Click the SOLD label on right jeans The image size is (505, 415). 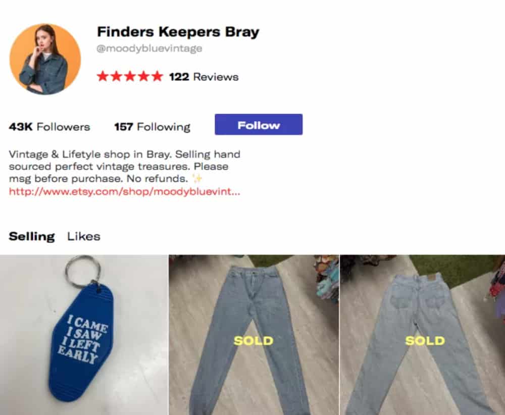pos(425,341)
